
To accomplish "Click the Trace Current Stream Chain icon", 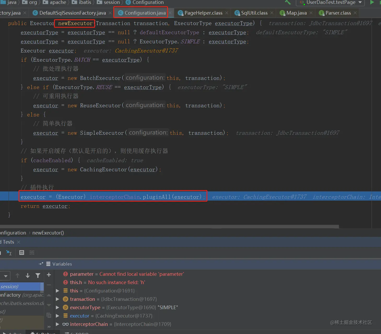I will (x=32, y=253).
